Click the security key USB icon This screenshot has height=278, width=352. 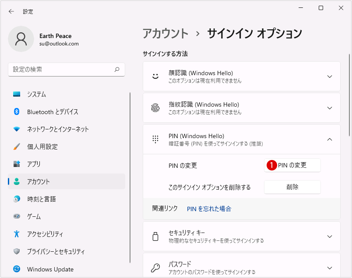click(x=155, y=236)
